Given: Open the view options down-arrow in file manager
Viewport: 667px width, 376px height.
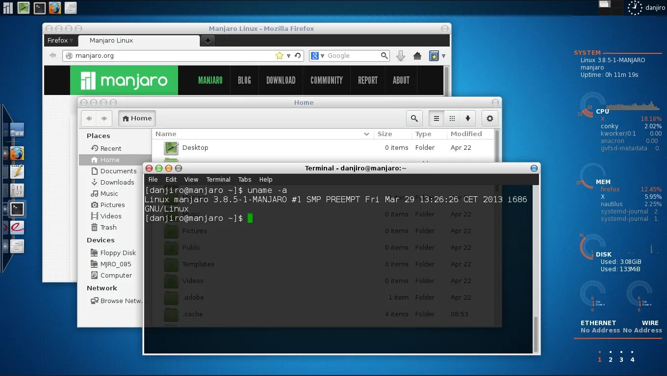Looking at the screenshot, I should pos(467,118).
